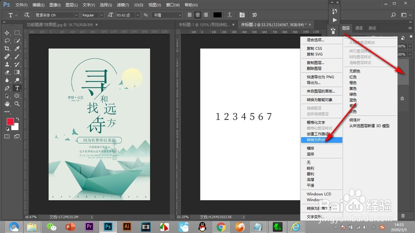
Task: Open the layer fill dropdown arrow
Action: click(x=410, y=54)
